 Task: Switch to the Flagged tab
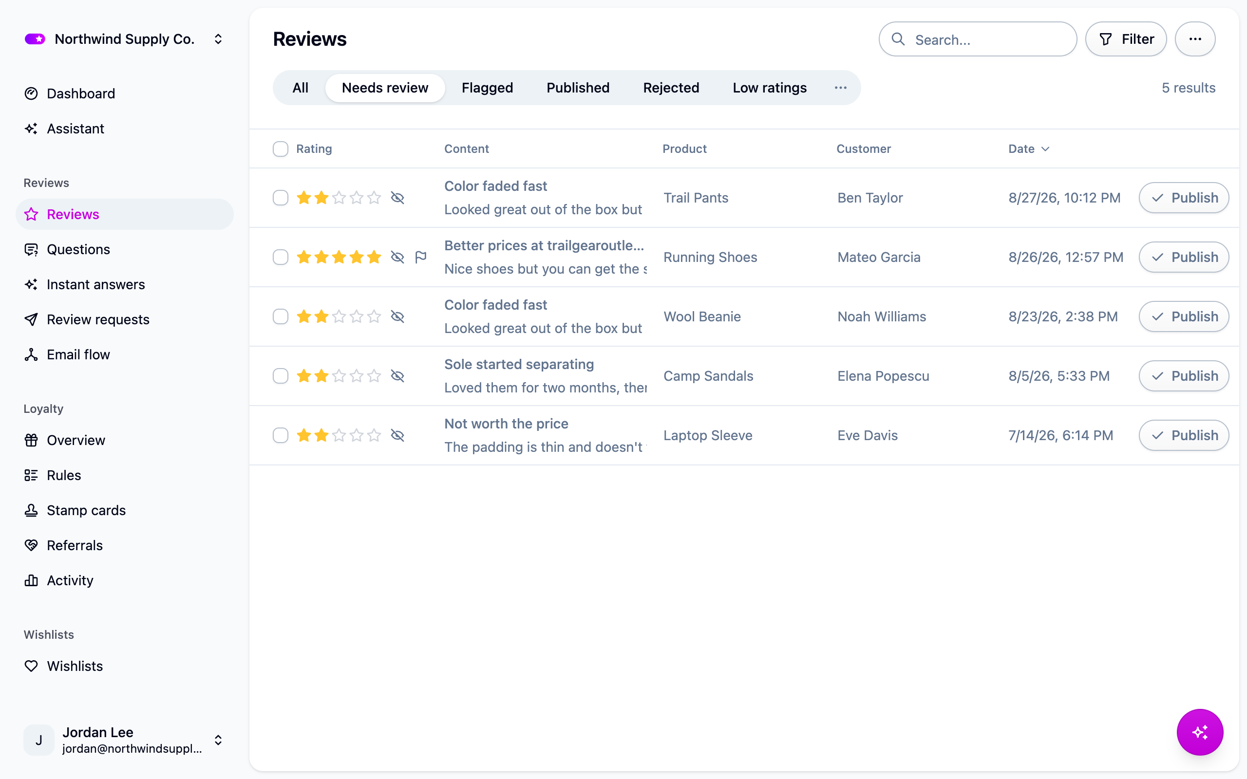pyautogui.click(x=488, y=88)
